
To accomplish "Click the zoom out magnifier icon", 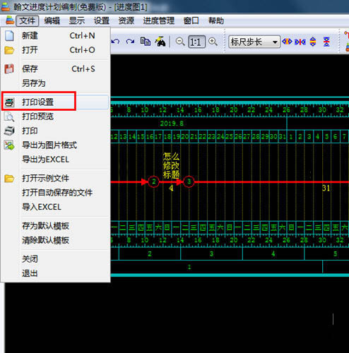I will point(180,42).
